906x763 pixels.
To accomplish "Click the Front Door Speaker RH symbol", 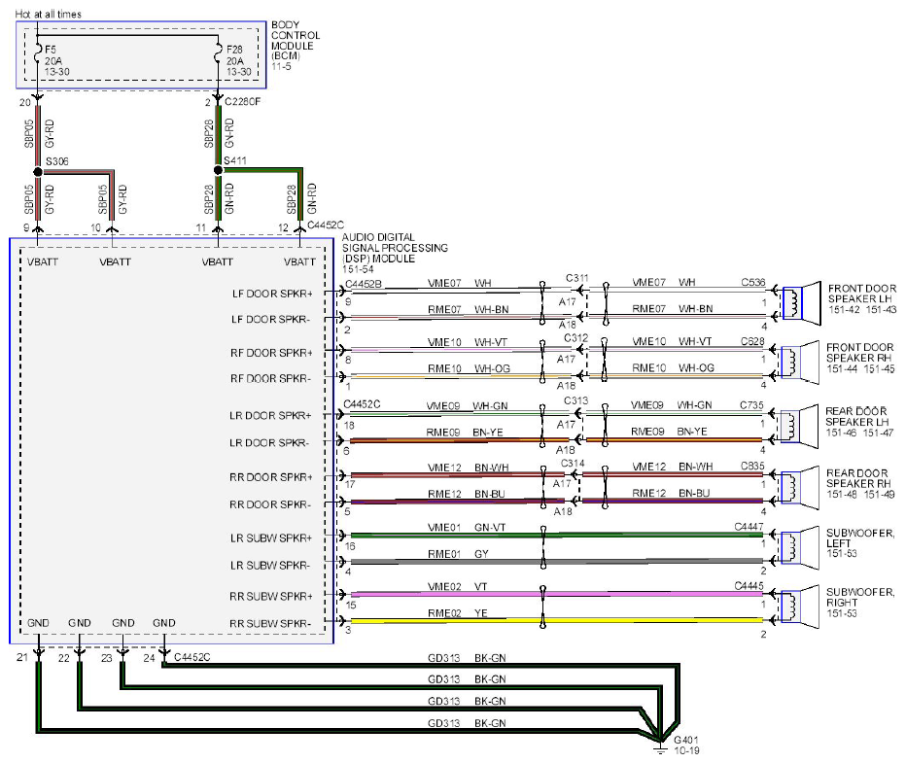I will point(800,363).
